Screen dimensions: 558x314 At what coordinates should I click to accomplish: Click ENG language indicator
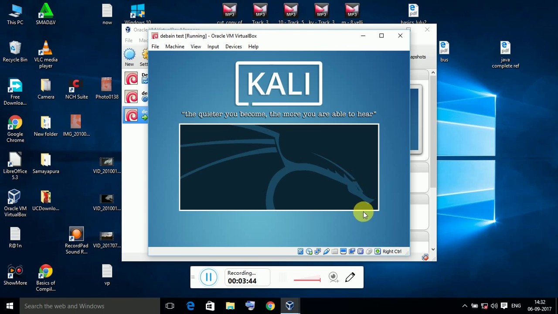[516, 306]
